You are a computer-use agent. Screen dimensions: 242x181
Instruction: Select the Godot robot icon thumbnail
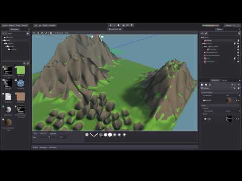pos(21,83)
